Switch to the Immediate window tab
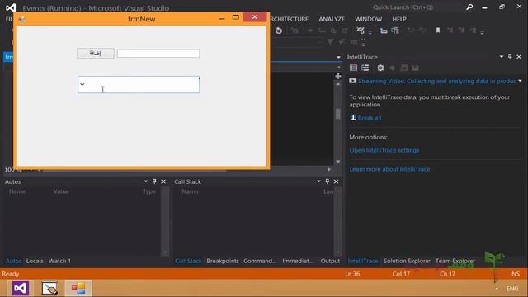The width and height of the screenshot is (528, 297). [x=298, y=261]
